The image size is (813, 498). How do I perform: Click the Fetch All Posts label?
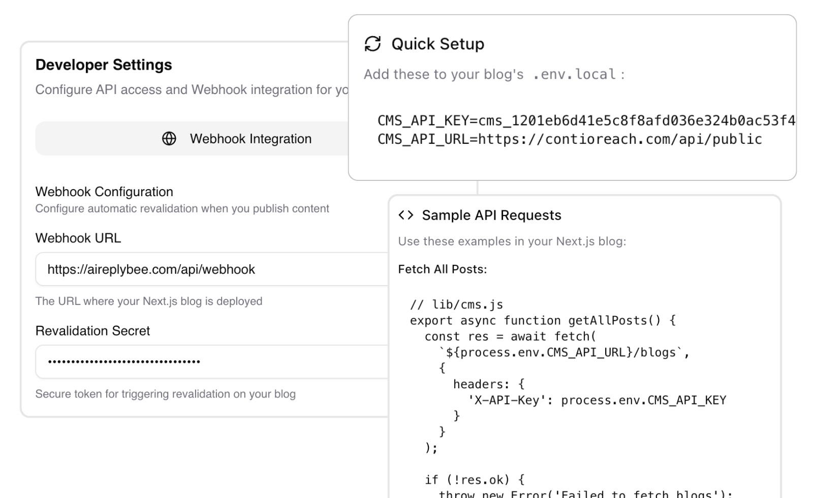point(442,269)
